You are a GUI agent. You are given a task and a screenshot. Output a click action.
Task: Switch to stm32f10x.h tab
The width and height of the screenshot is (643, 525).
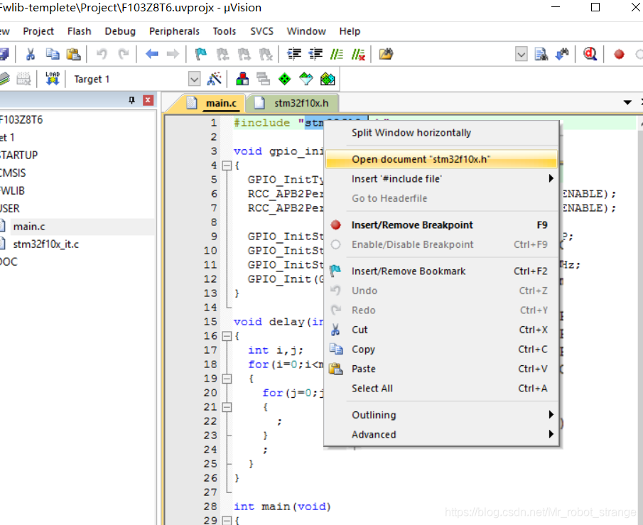coord(292,103)
